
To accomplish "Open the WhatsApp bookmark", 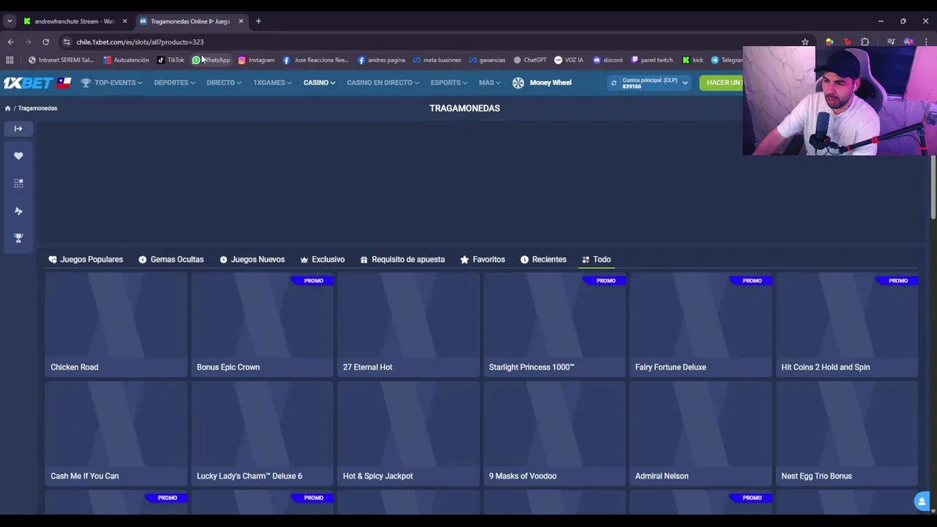I will 212,60.
